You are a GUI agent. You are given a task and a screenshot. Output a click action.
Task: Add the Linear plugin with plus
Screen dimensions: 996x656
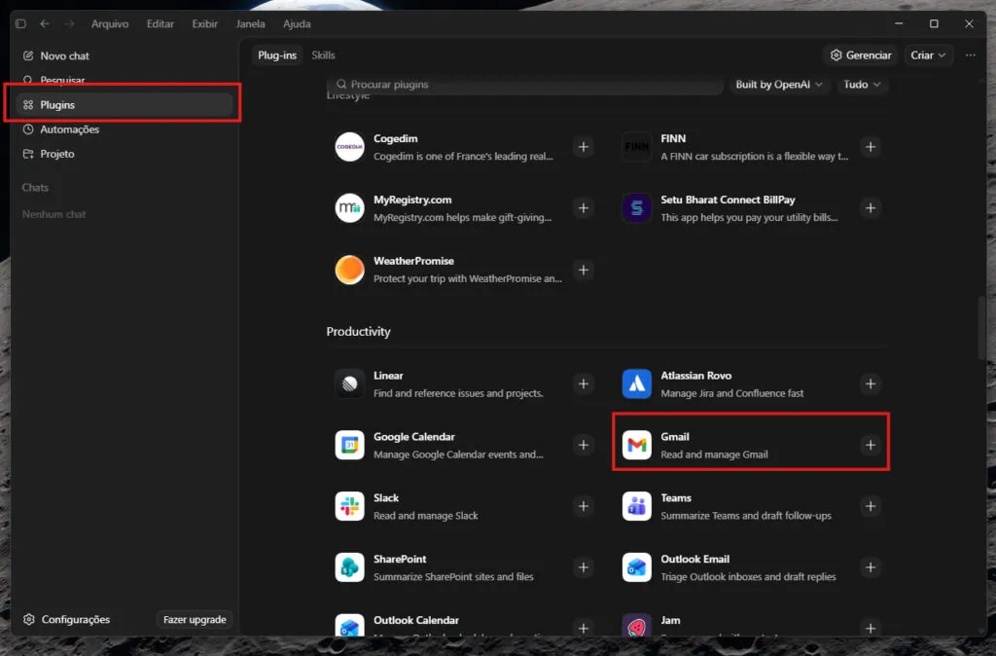tap(584, 383)
